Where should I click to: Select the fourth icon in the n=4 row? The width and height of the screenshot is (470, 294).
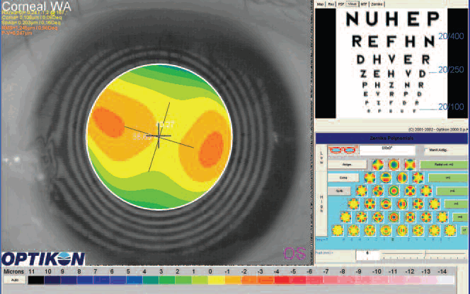pyautogui.click(x=410, y=191)
